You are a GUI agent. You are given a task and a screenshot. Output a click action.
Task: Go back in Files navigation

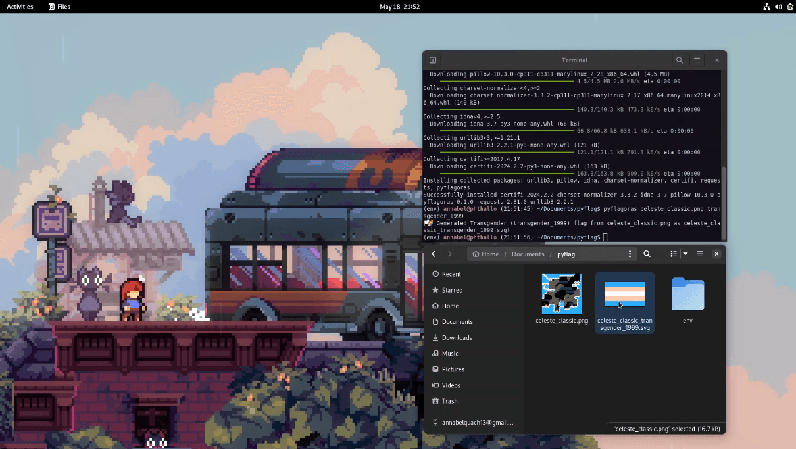(x=434, y=254)
